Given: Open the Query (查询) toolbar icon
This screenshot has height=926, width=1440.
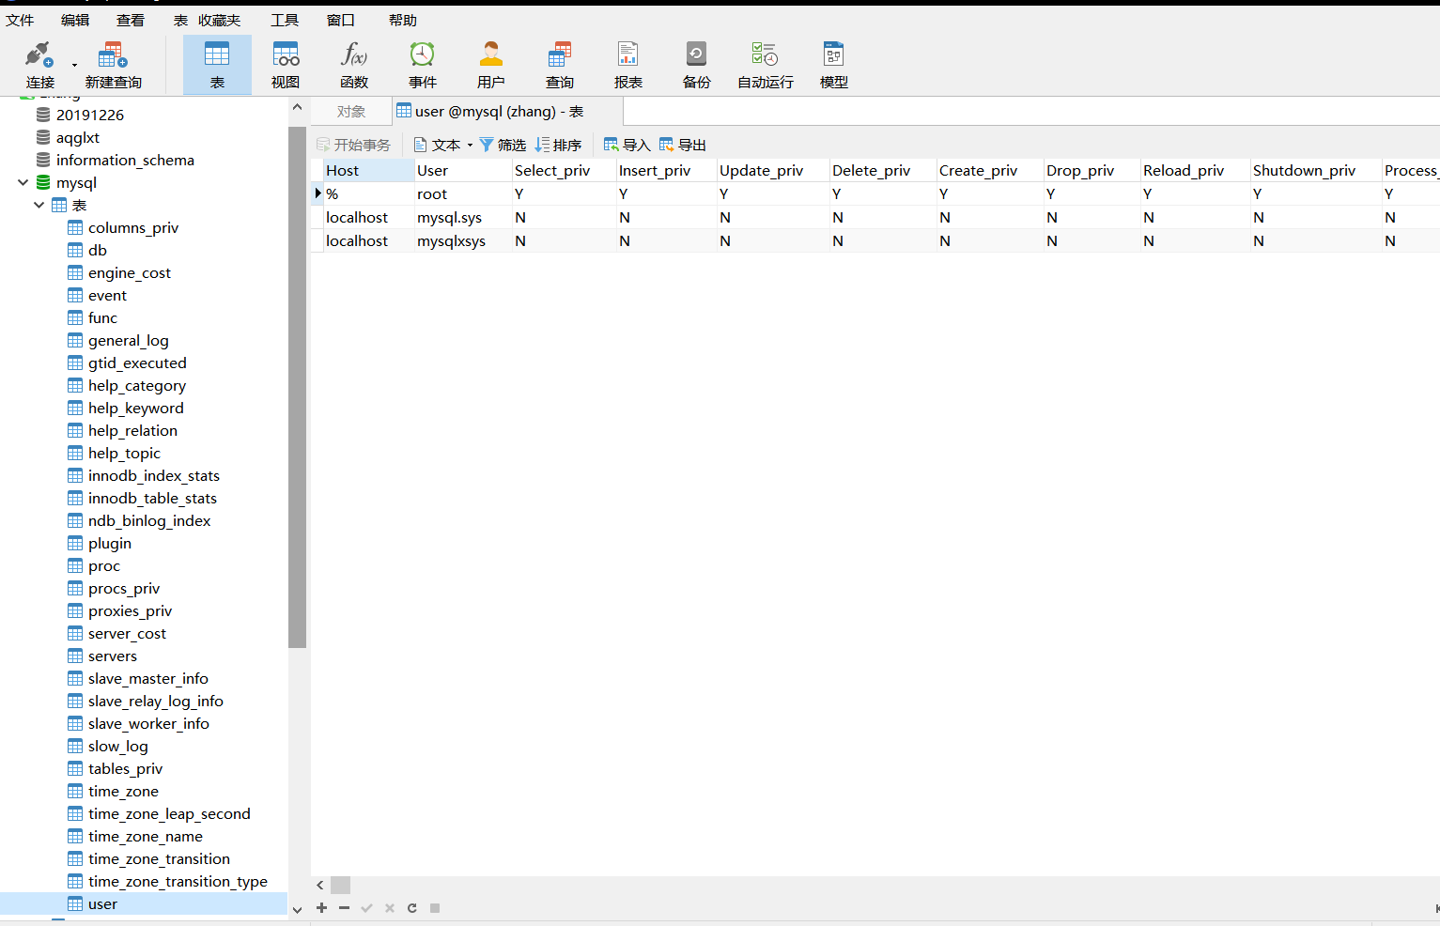Looking at the screenshot, I should (560, 64).
